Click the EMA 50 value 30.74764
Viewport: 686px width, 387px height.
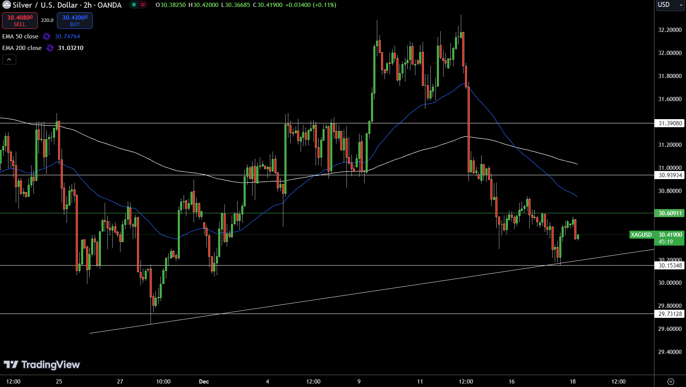[67, 37]
